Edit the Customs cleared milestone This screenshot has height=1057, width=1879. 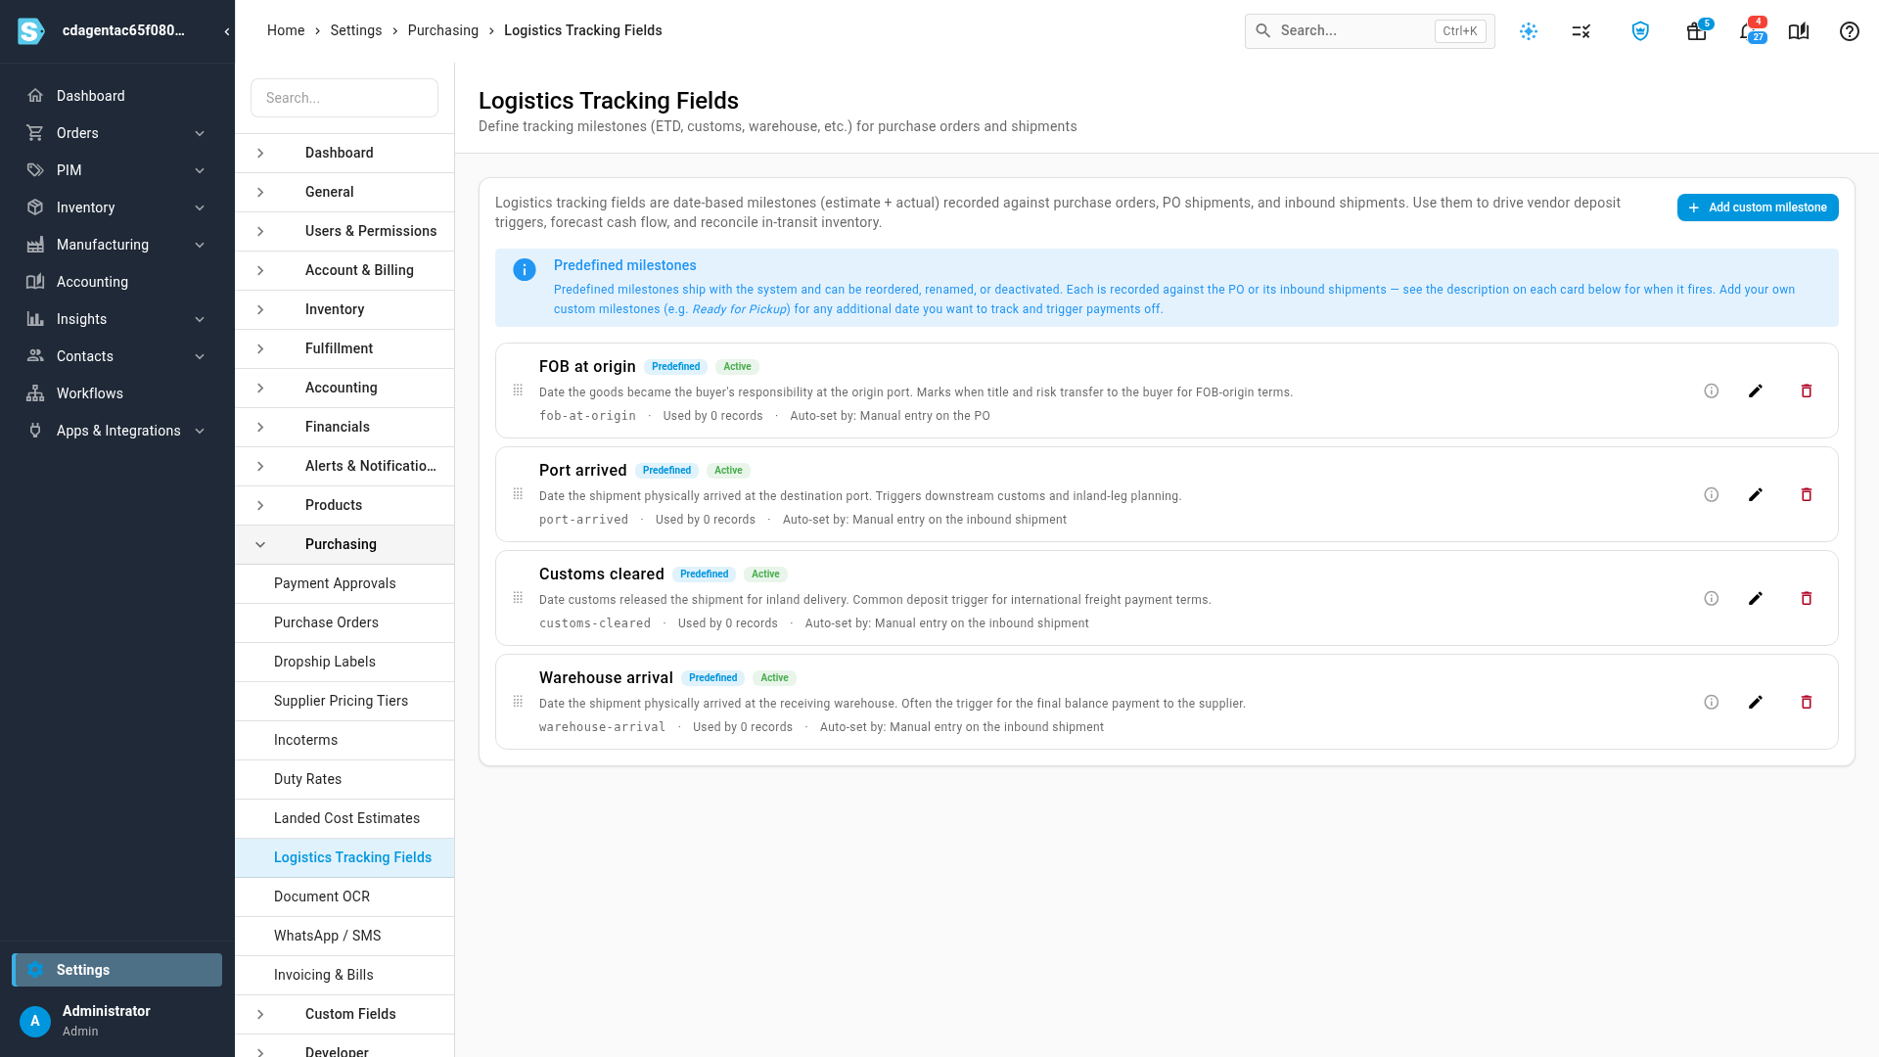(1756, 598)
